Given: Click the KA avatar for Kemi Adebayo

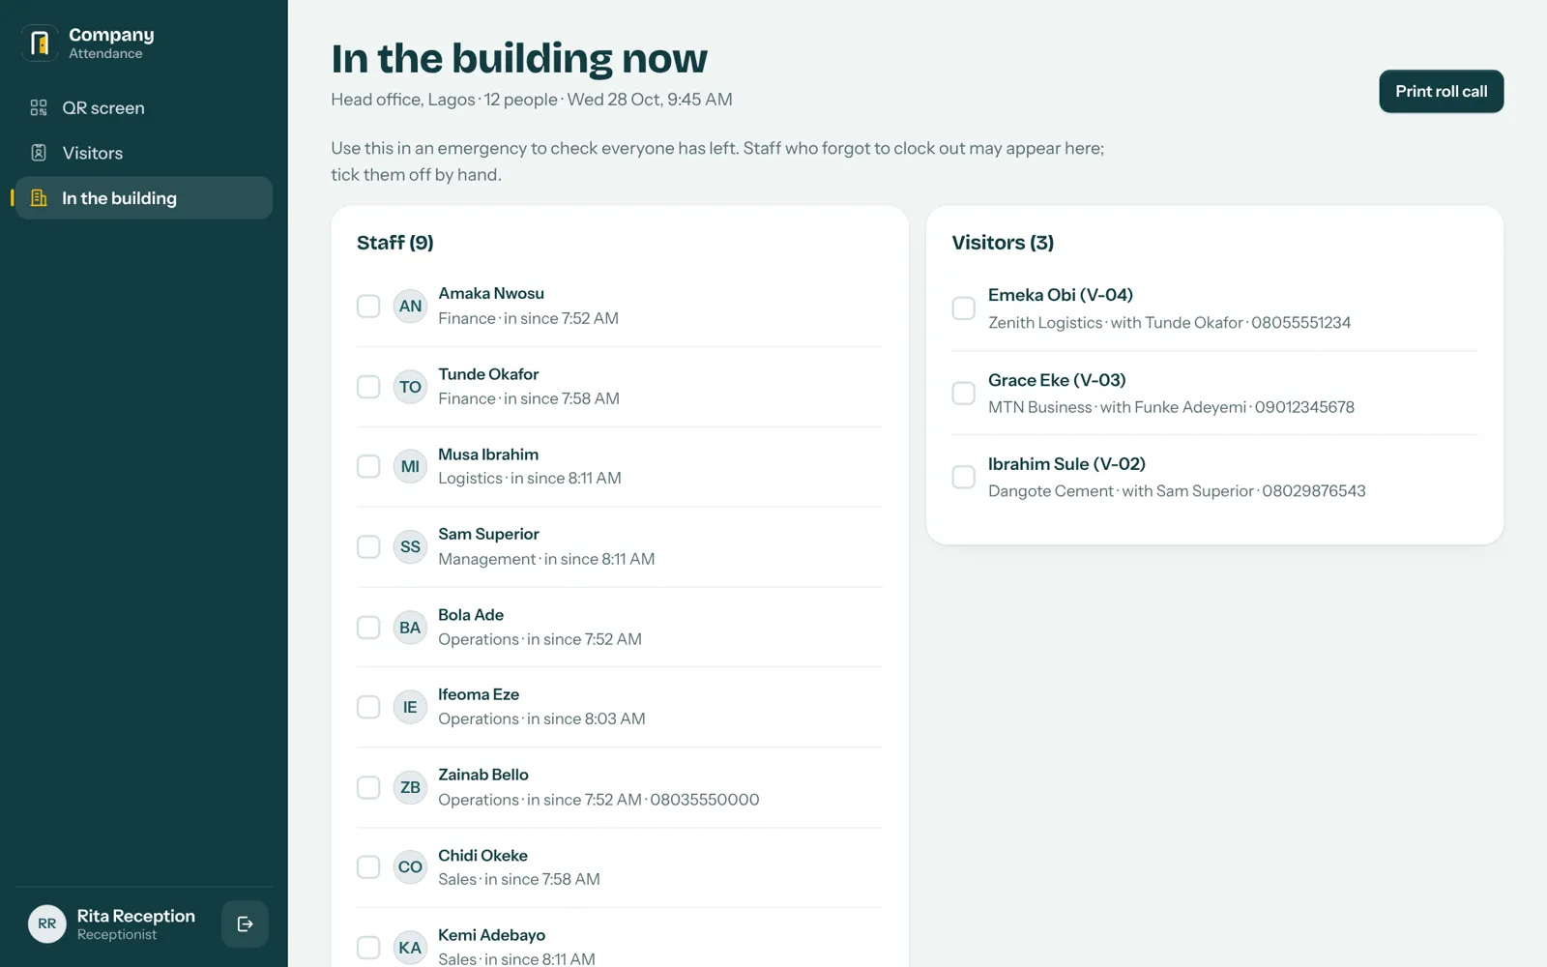Looking at the screenshot, I should pyautogui.click(x=410, y=948).
